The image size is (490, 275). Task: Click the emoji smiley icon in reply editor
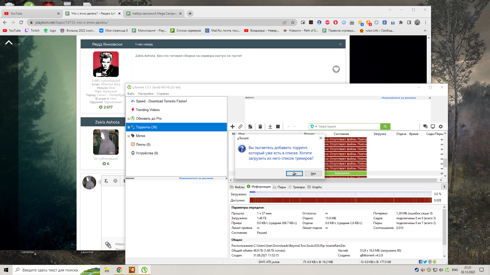coord(115,181)
